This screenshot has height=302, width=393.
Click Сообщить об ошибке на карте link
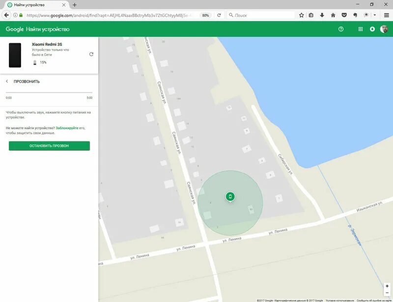tap(374, 300)
